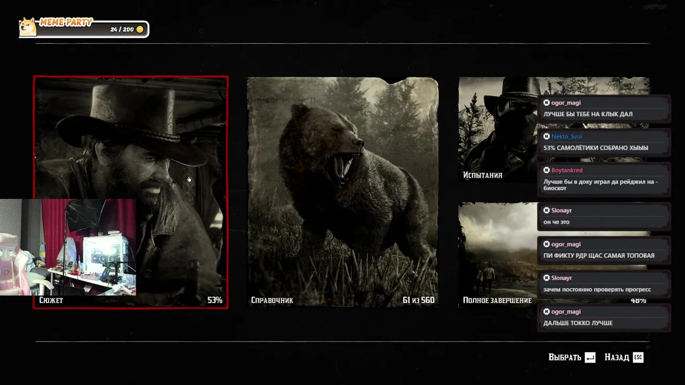The height and width of the screenshot is (385, 685).
Task: Click the Справочник label text
Action: (272, 301)
